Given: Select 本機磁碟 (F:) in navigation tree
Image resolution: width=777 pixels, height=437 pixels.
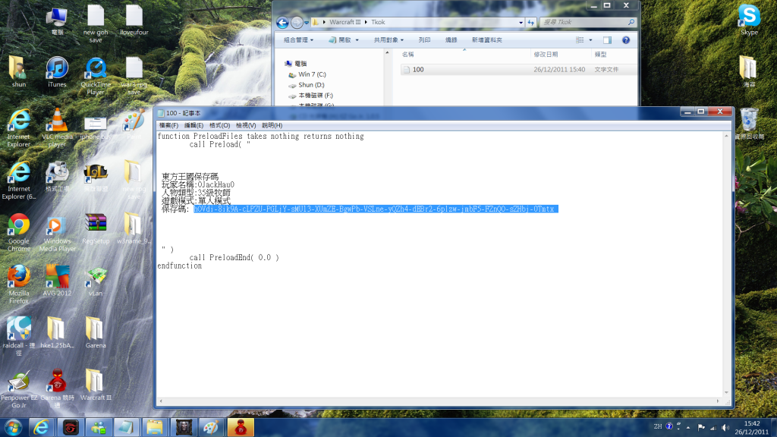Looking at the screenshot, I should point(315,95).
